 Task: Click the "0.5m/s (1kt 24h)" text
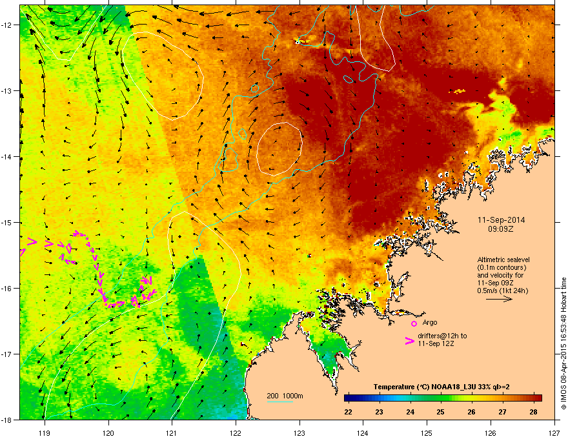tap(502, 291)
